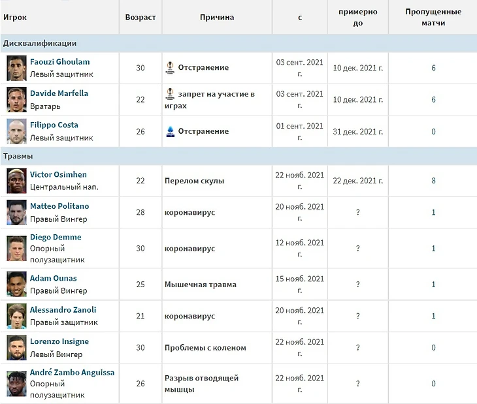Screen dimensions: 477x404
Task: Click missed matches 1 for Matteo Politano
Action: click(x=433, y=212)
